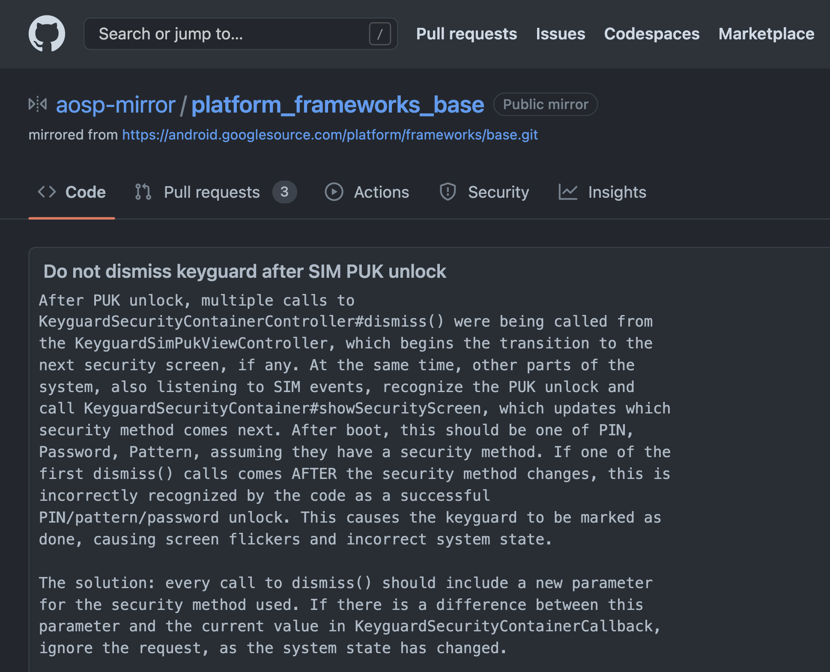Open Issues in top navigation
Image resolution: width=830 pixels, height=672 pixels.
(560, 34)
